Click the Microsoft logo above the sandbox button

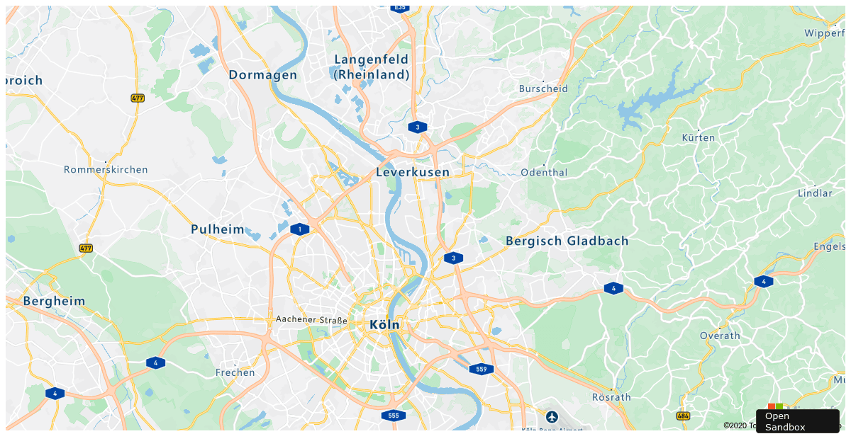coord(776,406)
